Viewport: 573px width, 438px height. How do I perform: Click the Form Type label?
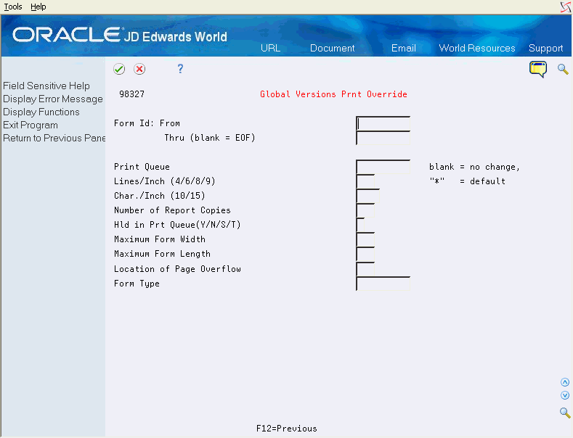[137, 284]
